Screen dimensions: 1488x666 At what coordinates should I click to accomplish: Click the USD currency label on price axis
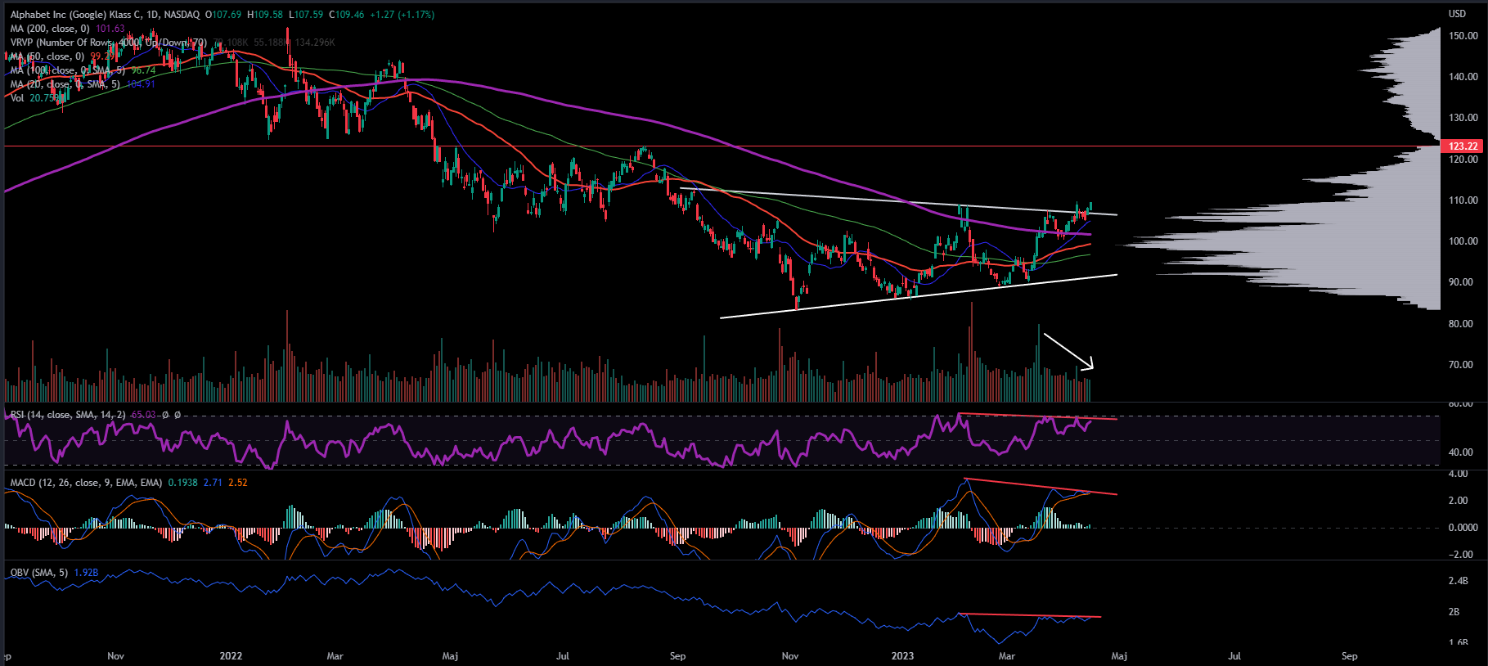[1457, 14]
